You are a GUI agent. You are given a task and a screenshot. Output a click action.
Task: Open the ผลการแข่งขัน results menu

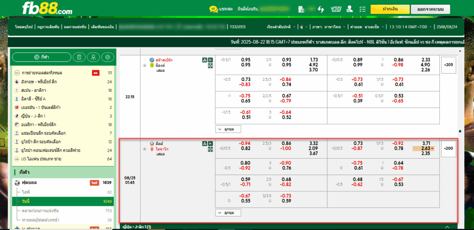coord(75,27)
